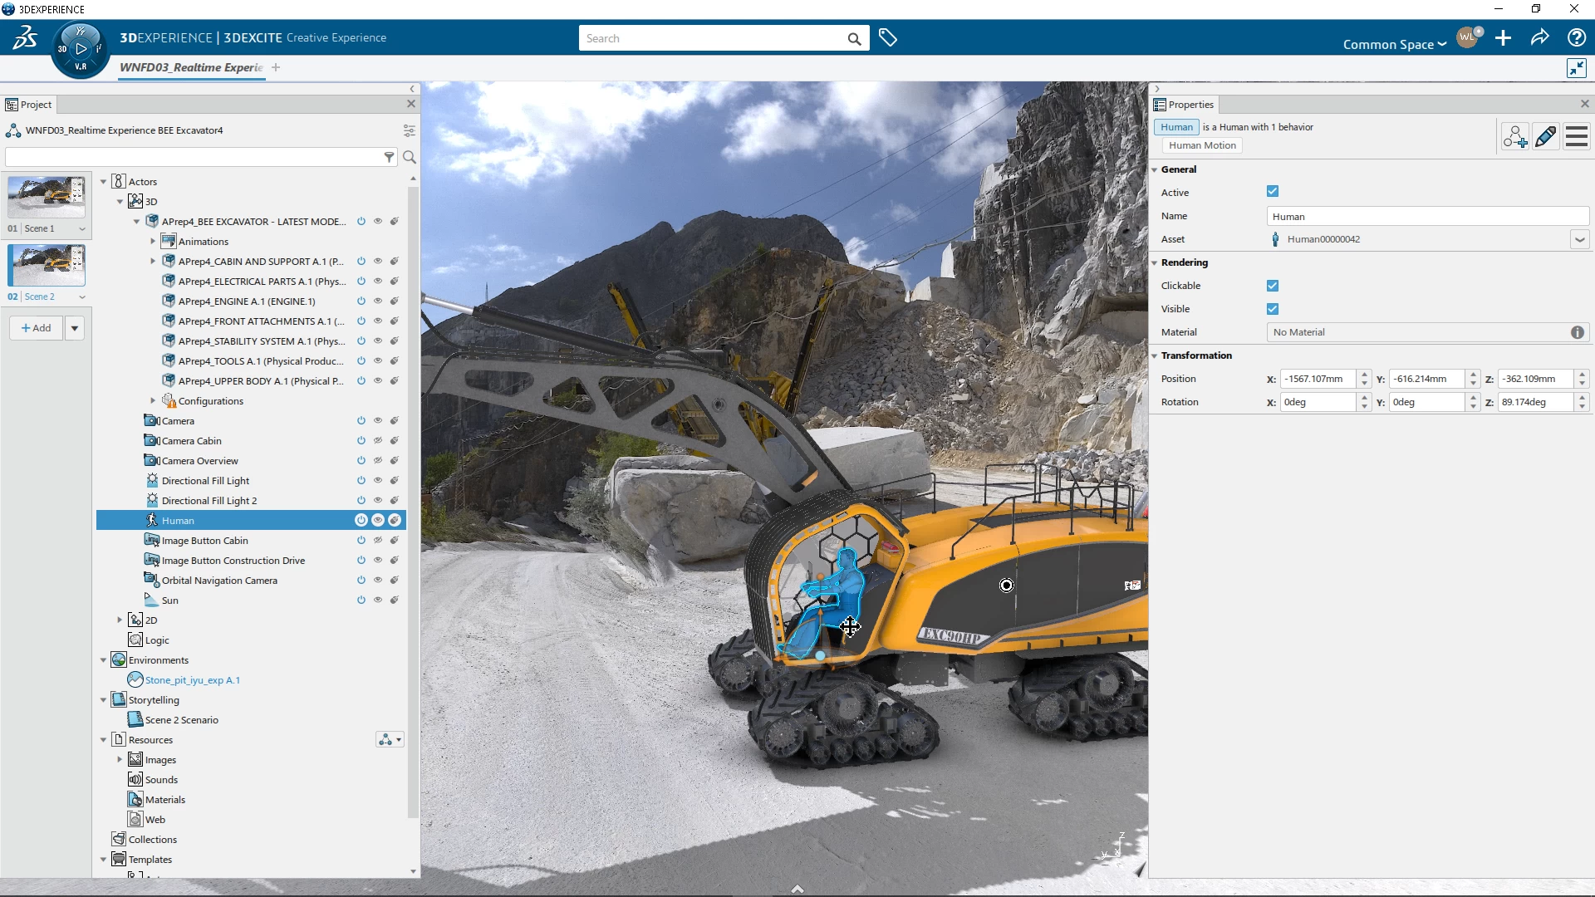Click the search magnifier in the Project panel
This screenshot has width=1595, height=897.
click(410, 156)
